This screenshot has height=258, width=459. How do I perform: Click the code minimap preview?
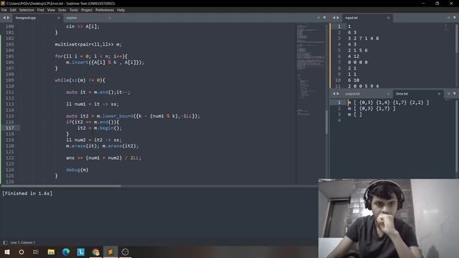pyautogui.click(x=311, y=70)
